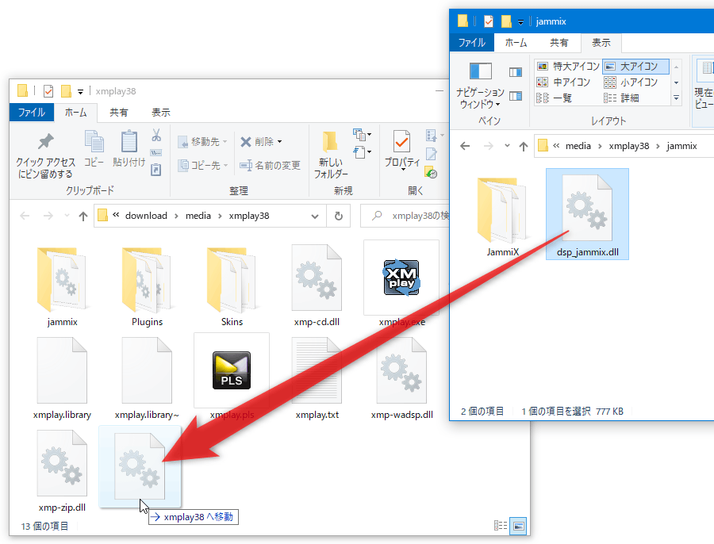This screenshot has height=544, width=714.
Task: Switch to large icons view in xmplay38 status bar
Action: (x=518, y=526)
